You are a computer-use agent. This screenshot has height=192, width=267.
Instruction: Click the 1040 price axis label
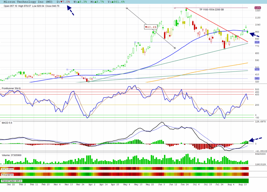[258, 25]
